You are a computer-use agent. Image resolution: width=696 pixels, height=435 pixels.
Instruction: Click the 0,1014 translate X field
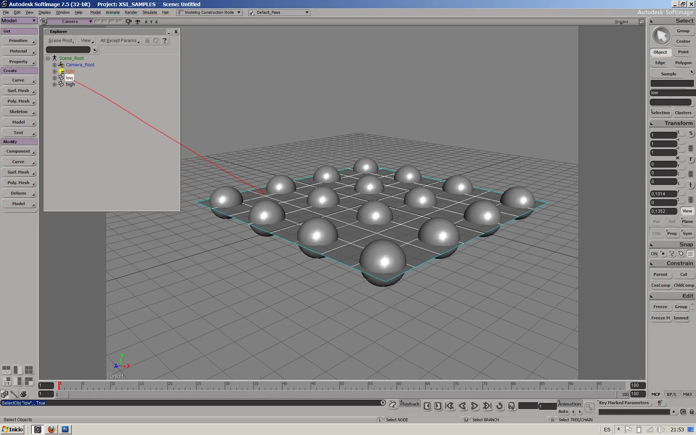[x=664, y=194]
